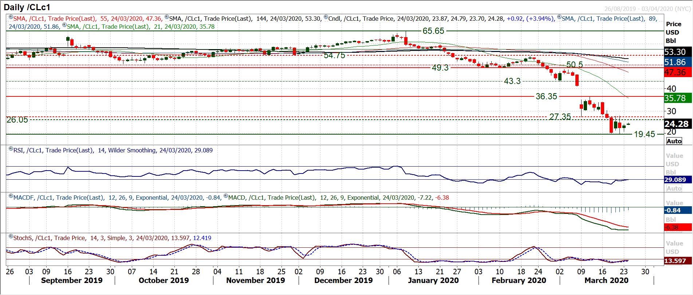
Task: Click the -6.38 MACD signal value tag
Action: [x=678, y=227]
